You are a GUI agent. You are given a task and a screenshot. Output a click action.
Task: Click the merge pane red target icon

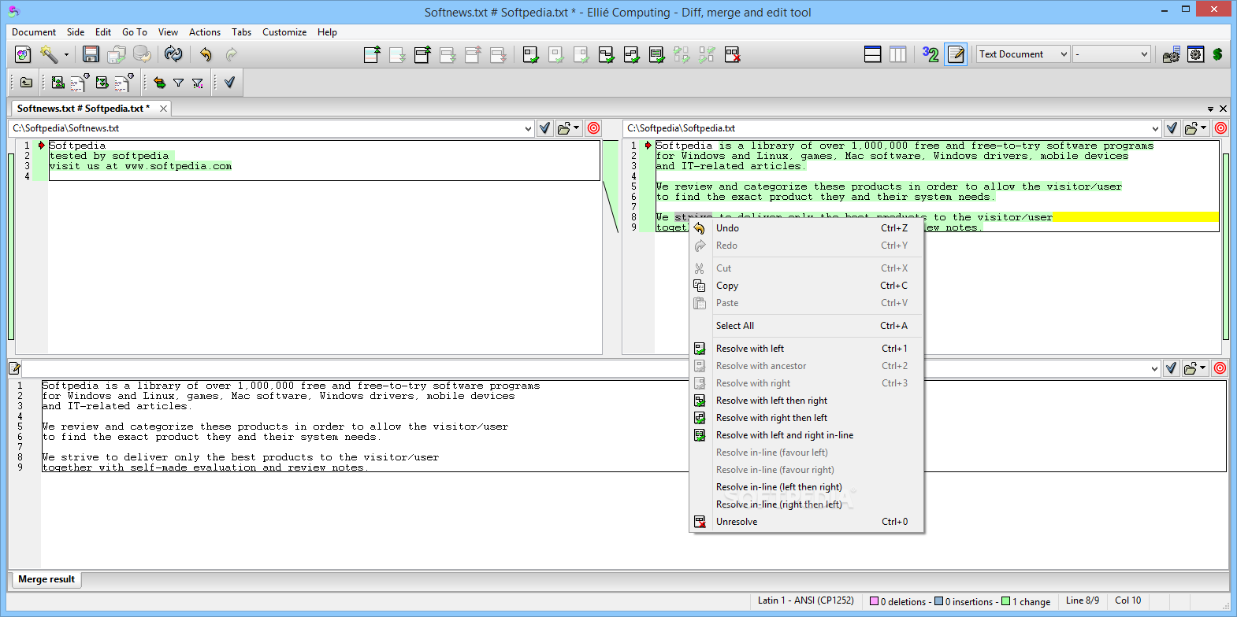1220,368
